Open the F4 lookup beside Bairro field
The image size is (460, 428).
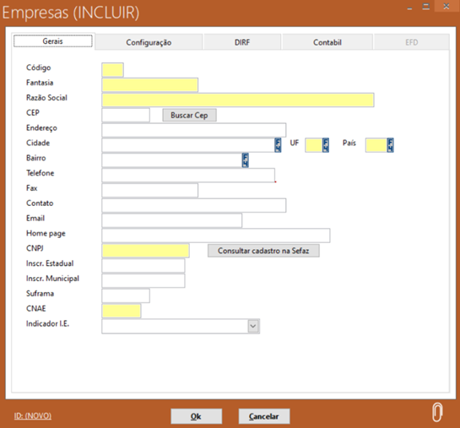[x=246, y=160]
